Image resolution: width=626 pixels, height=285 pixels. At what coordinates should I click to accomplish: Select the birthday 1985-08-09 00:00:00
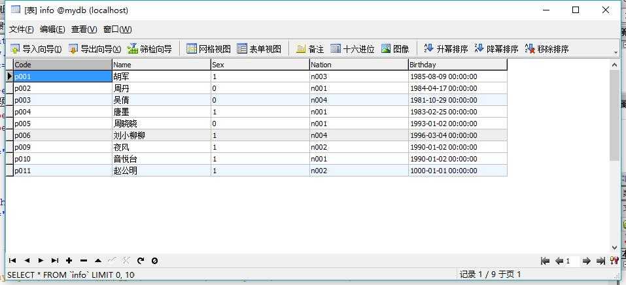[x=457, y=76]
